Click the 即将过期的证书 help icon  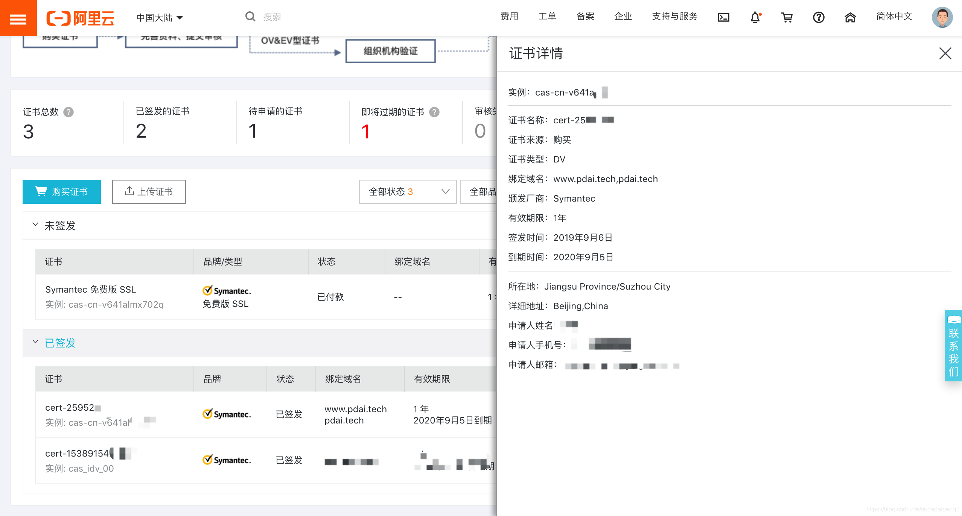434,112
